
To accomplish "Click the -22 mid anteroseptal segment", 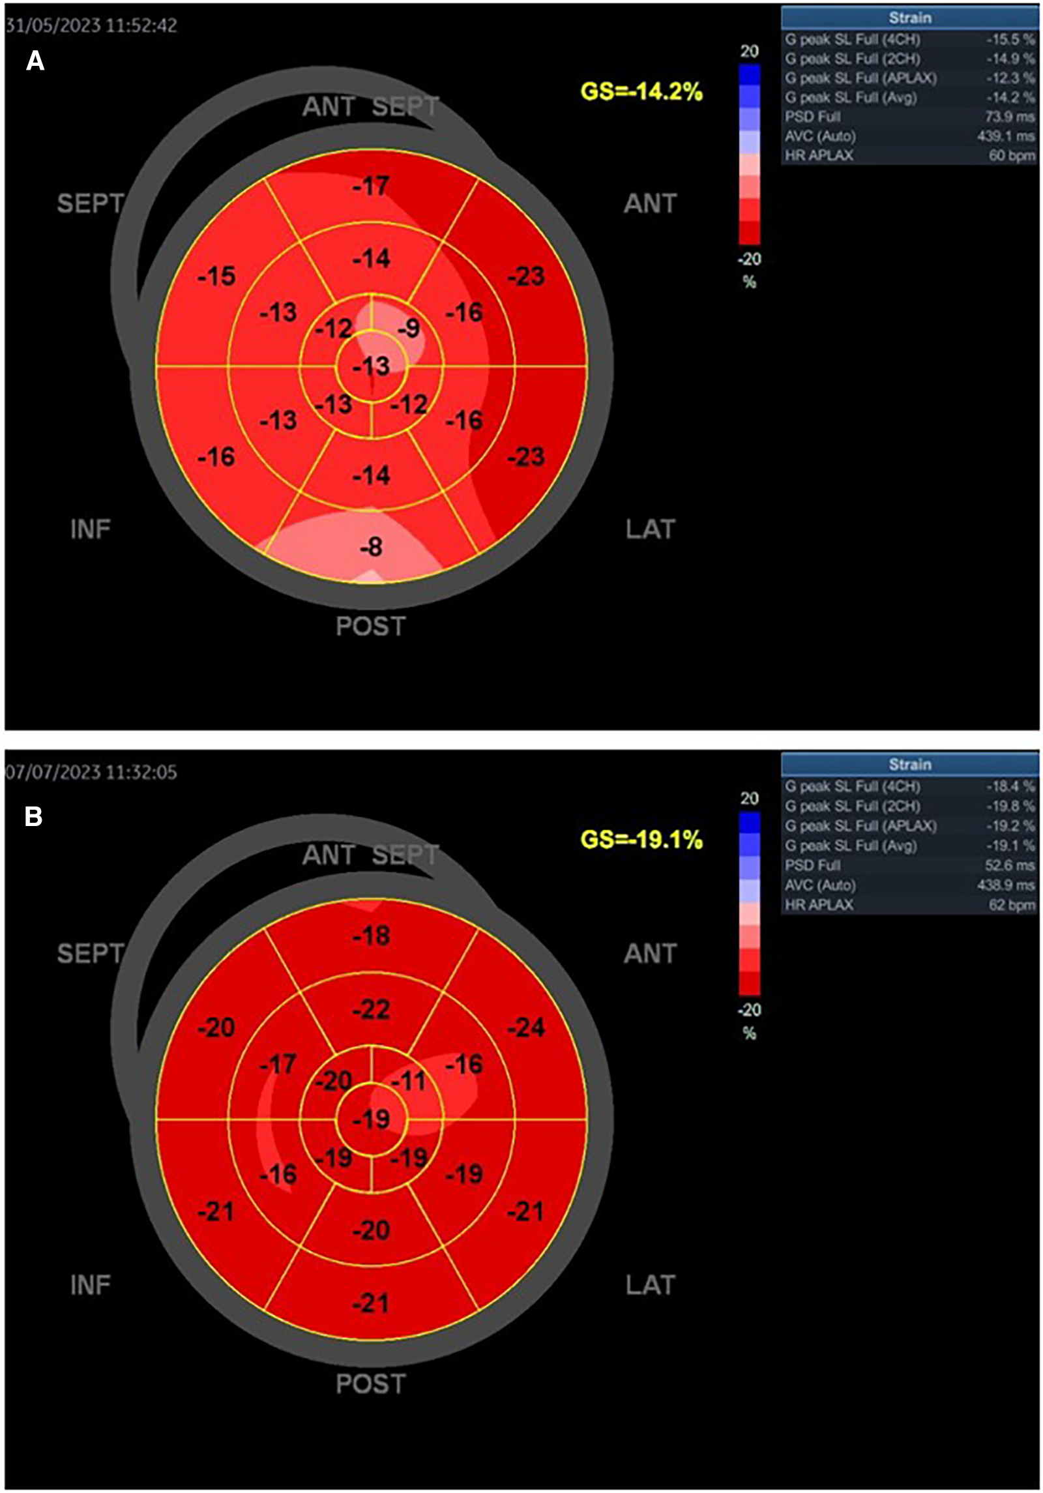I will pos(371,1009).
